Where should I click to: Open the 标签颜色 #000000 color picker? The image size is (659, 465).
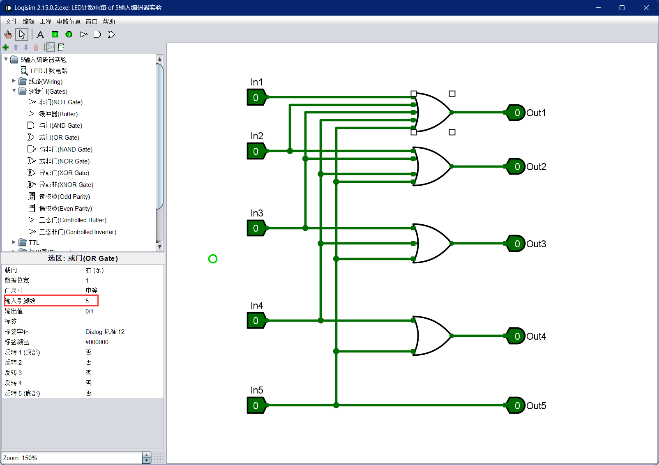124,342
